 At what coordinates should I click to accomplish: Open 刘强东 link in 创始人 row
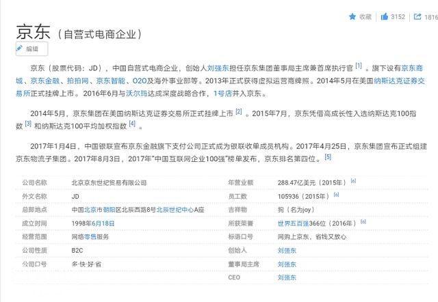pos(287,250)
